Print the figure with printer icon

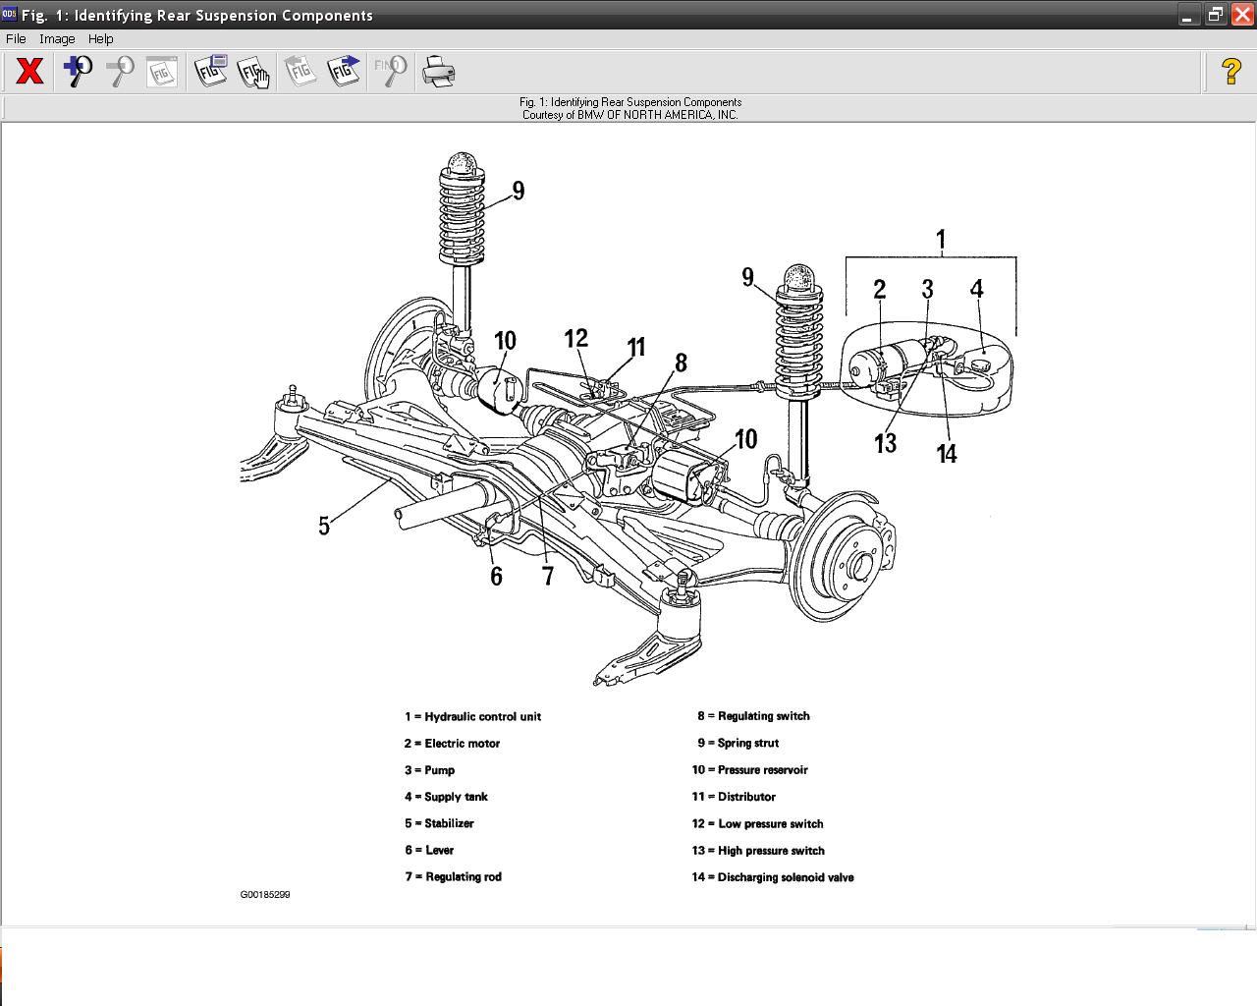pos(438,72)
